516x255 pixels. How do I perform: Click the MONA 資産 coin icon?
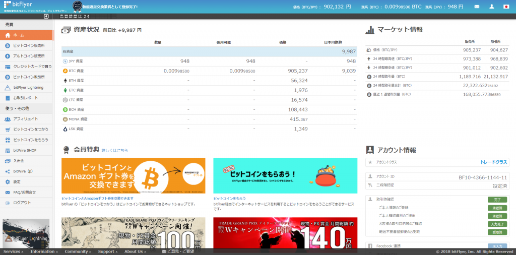click(x=65, y=119)
